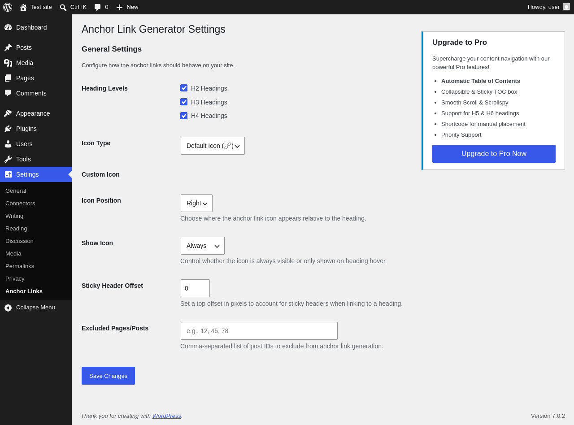
Task: Click Collapsible & Sticky TOC box text
Action: tap(479, 92)
